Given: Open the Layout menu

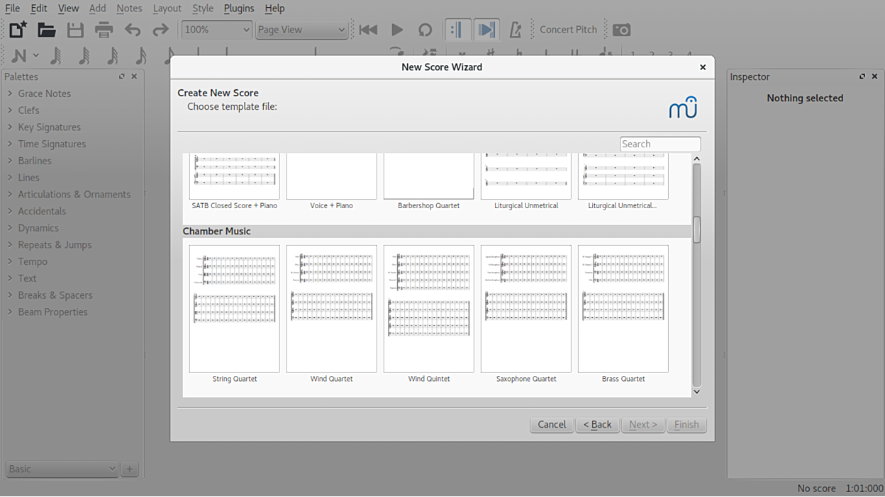Looking at the screenshot, I should click(x=167, y=8).
